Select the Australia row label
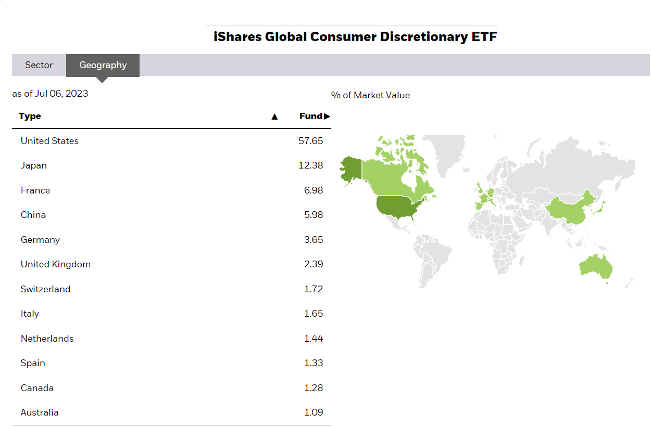 click(x=40, y=412)
